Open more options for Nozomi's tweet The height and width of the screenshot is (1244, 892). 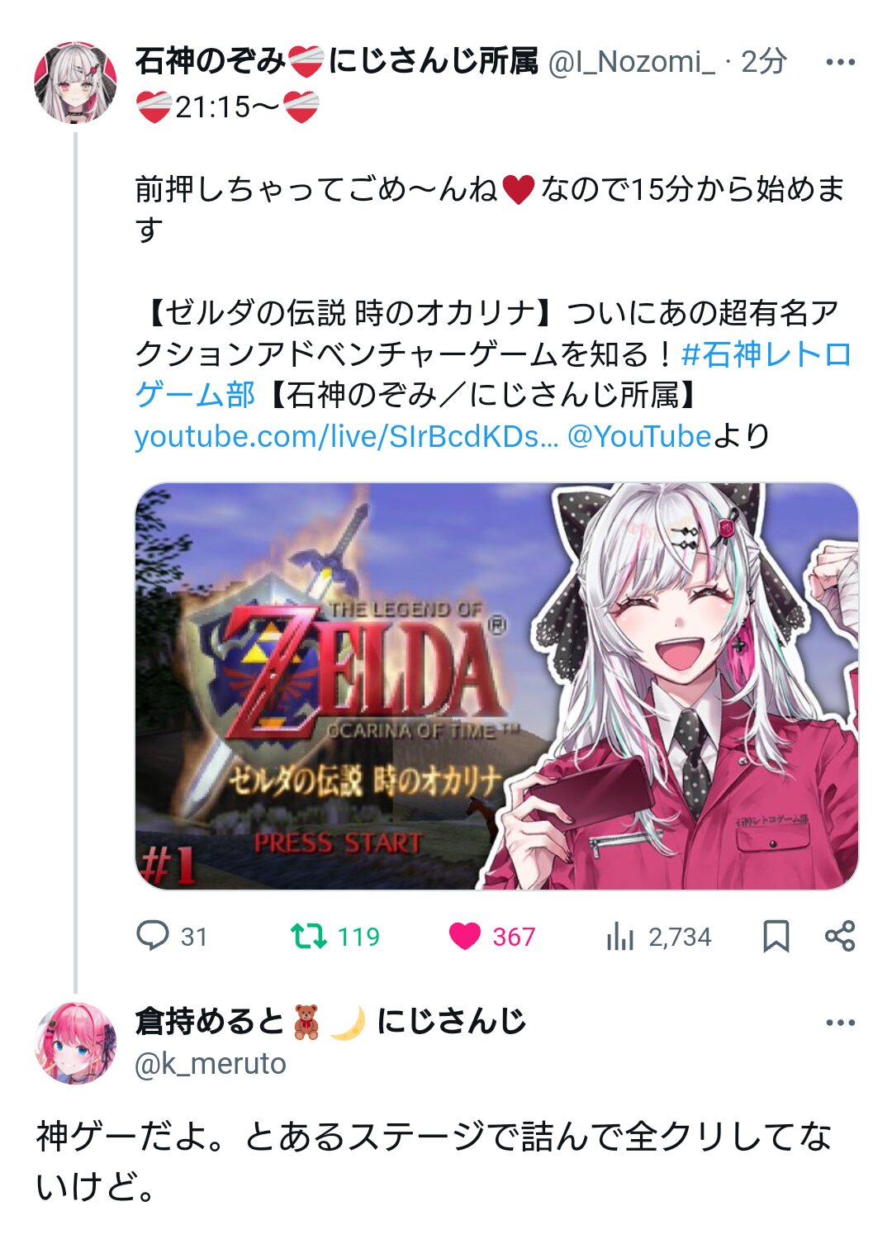click(x=840, y=62)
